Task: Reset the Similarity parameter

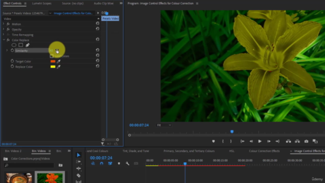Action: tap(97, 50)
